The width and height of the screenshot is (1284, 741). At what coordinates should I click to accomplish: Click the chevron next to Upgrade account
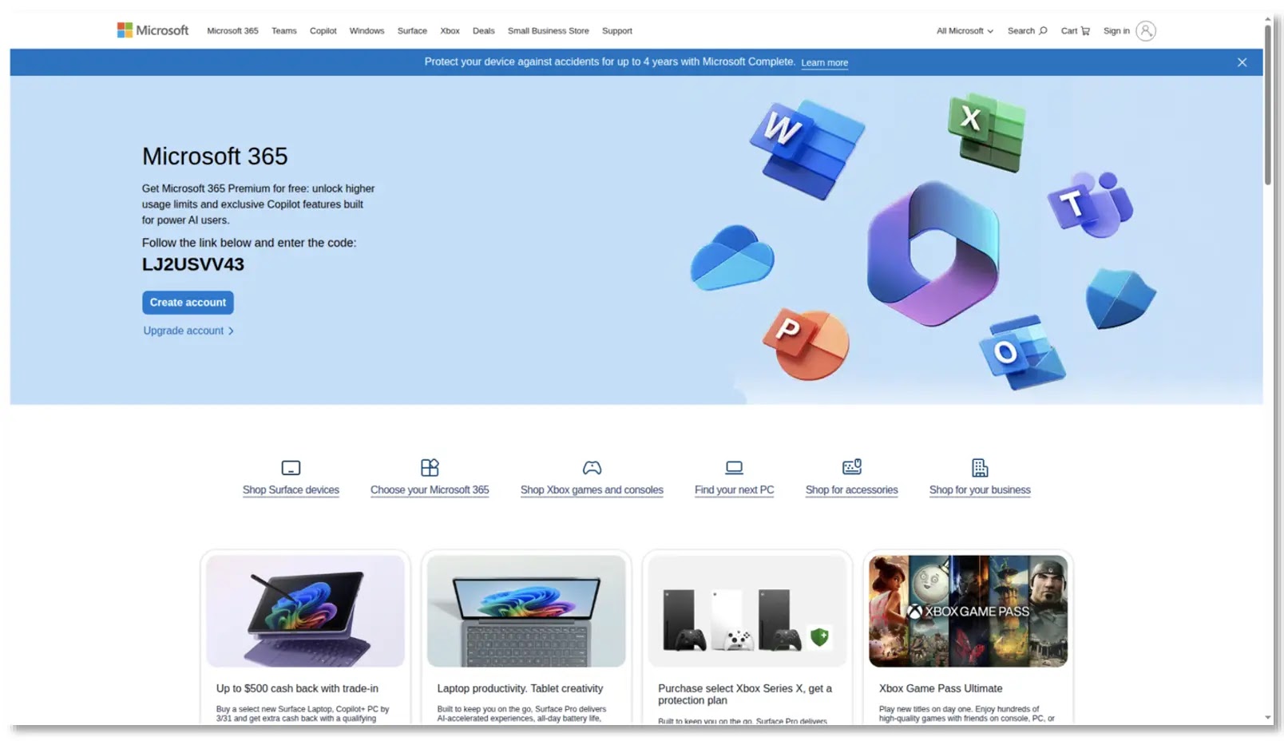[232, 331]
